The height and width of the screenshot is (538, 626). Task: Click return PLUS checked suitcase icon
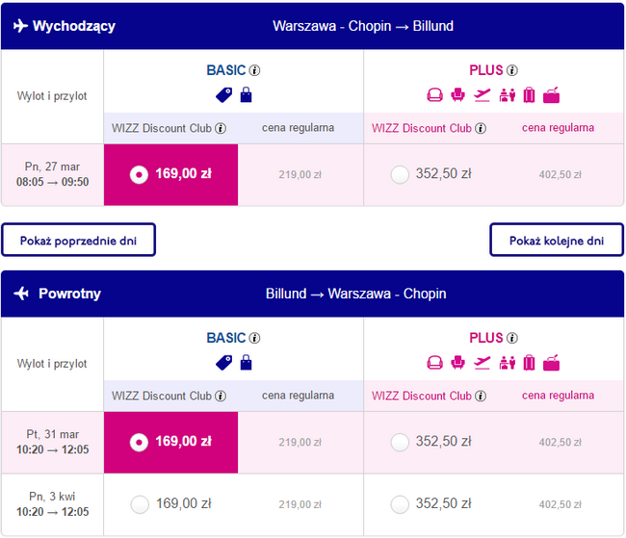click(529, 363)
